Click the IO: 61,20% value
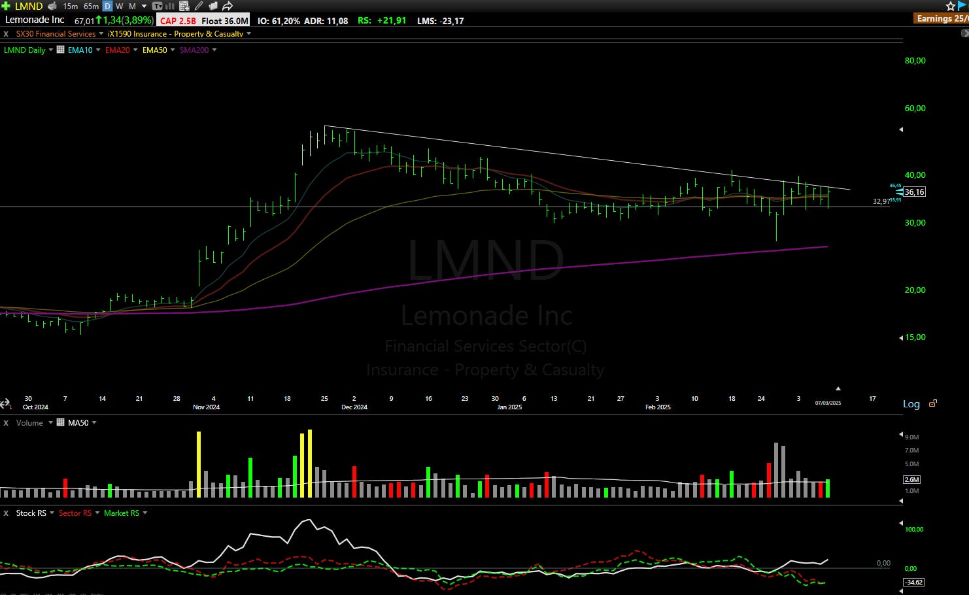 point(279,21)
